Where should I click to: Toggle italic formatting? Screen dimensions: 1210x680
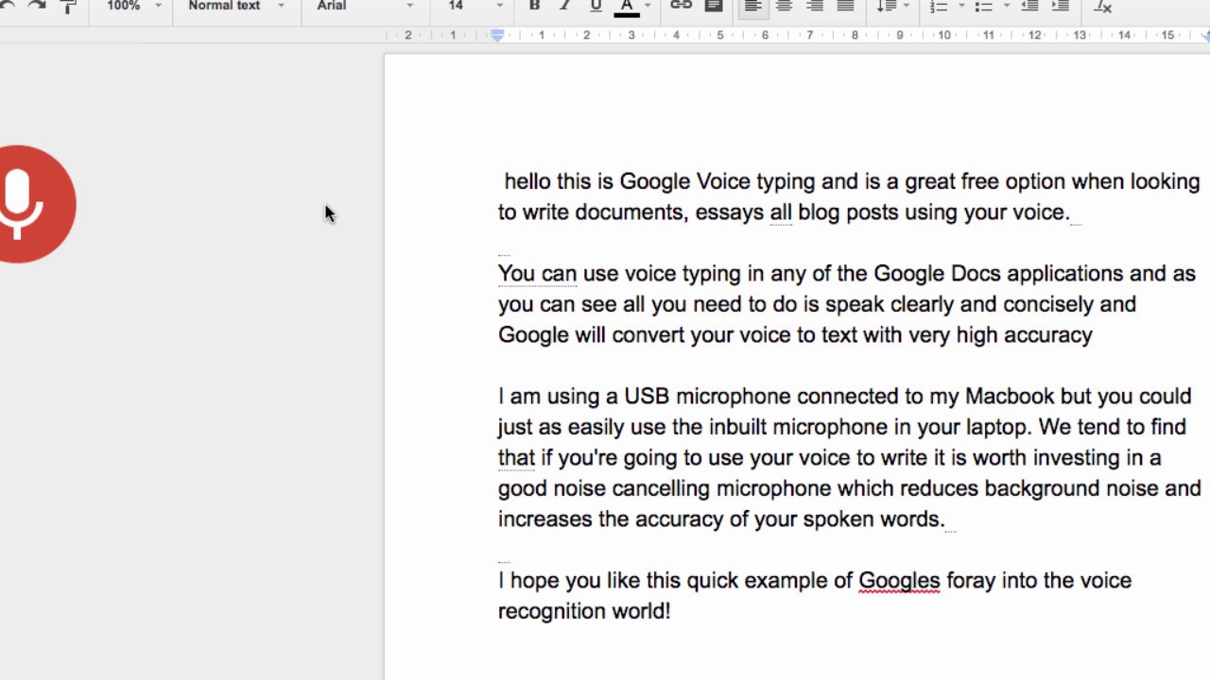[565, 6]
